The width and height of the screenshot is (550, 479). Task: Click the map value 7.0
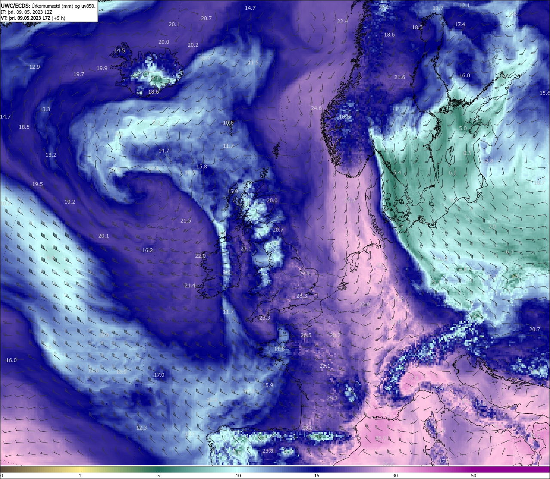pos(492,227)
